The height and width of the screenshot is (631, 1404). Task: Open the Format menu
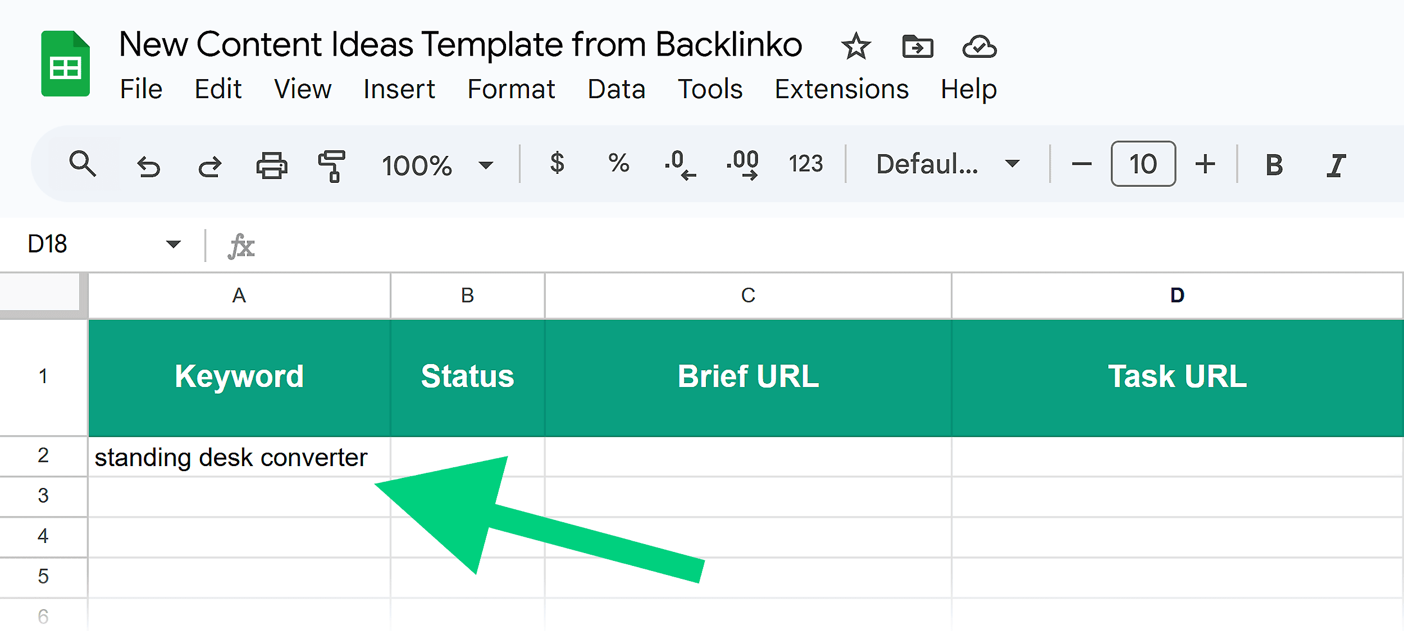click(x=512, y=89)
